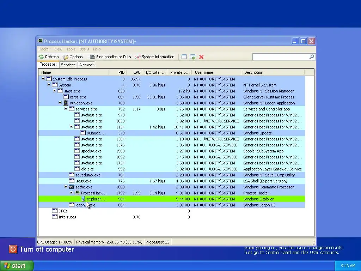The height and width of the screenshot is (271, 361).
Task: Select the svchost.exe row with PID 1376
Action: (x=172, y=145)
